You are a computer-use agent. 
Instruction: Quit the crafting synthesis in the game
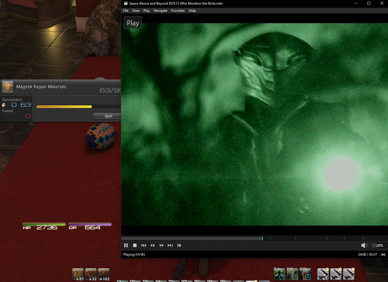pos(107,116)
